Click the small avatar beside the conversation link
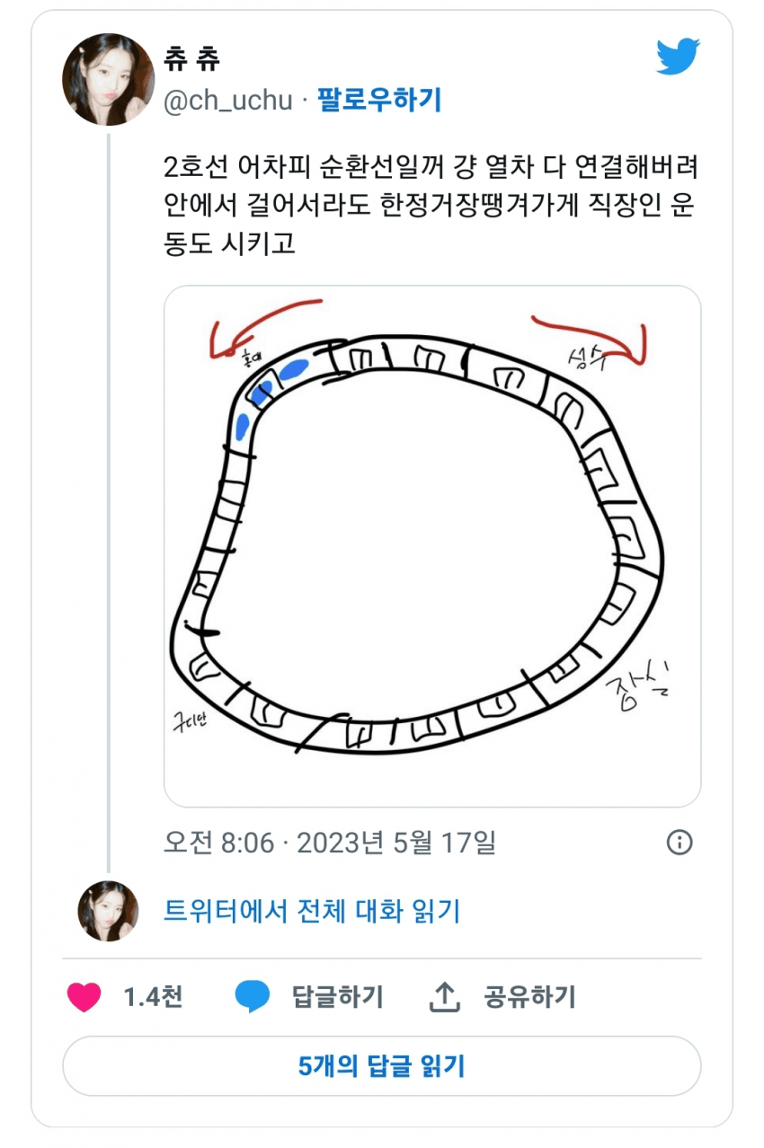764x1148 pixels. pyautogui.click(x=108, y=909)
